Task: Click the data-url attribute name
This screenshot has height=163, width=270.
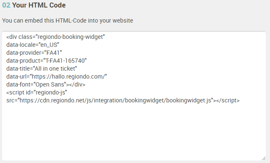Action: tap(16, 76)
